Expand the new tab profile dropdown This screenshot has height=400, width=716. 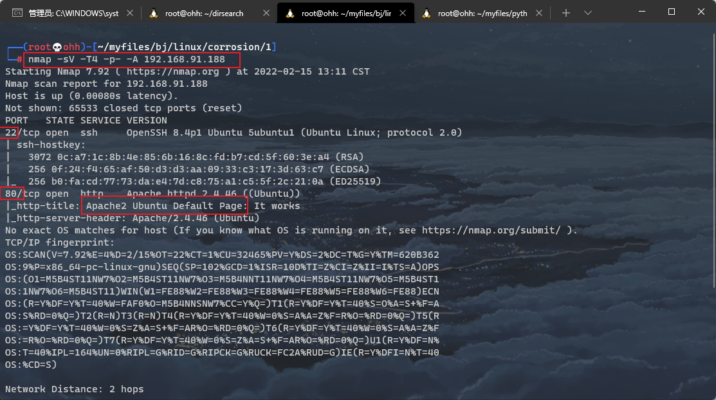(x=588, y=13)
